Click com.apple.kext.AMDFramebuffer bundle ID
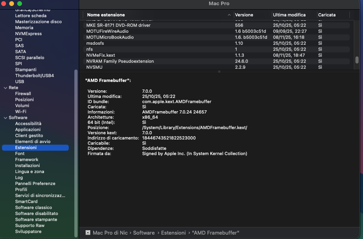 click(x=177, y=102)
